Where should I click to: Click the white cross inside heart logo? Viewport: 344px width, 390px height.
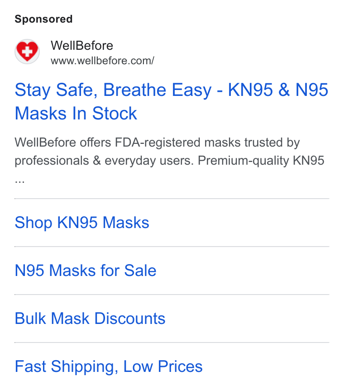tap(27, 52)
